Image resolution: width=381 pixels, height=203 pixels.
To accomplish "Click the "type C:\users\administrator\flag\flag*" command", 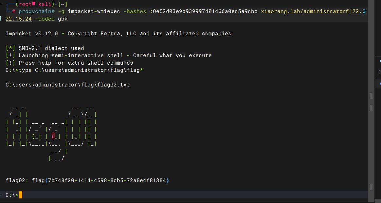I will [x=81, y=70].
